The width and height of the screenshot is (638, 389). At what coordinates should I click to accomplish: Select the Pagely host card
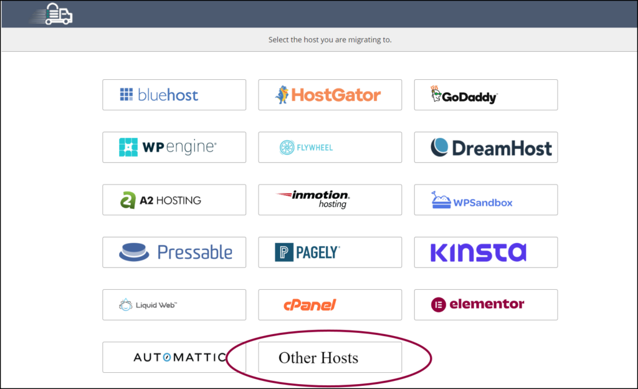tap(330, 252)
